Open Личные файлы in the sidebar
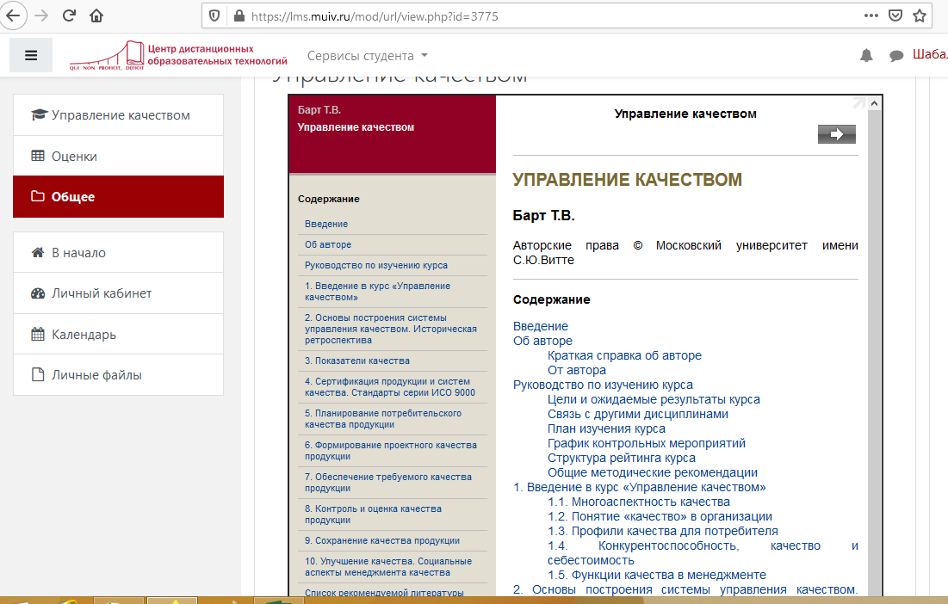This screenshot has width=948, height=604. [x=96, y=375]
